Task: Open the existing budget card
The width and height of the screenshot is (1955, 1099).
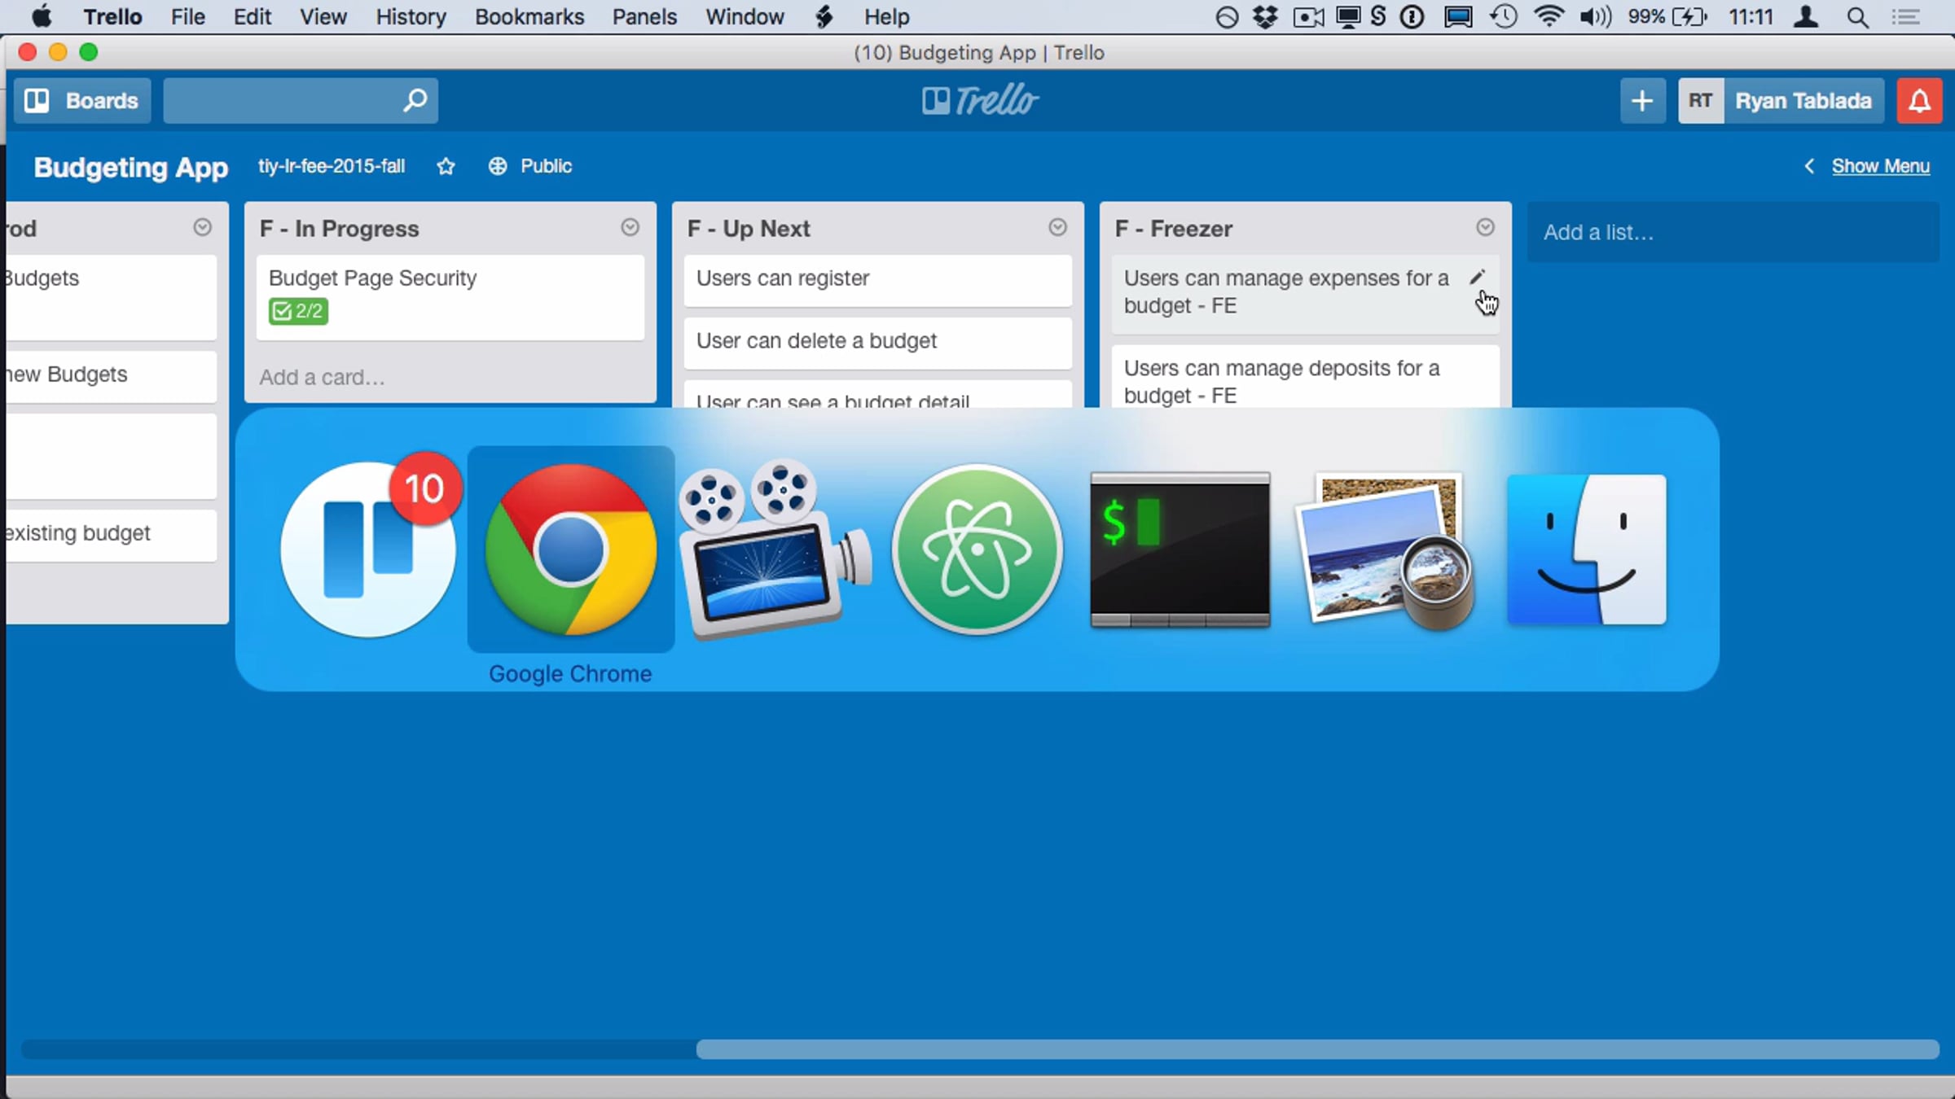Action: coord(112,535)
